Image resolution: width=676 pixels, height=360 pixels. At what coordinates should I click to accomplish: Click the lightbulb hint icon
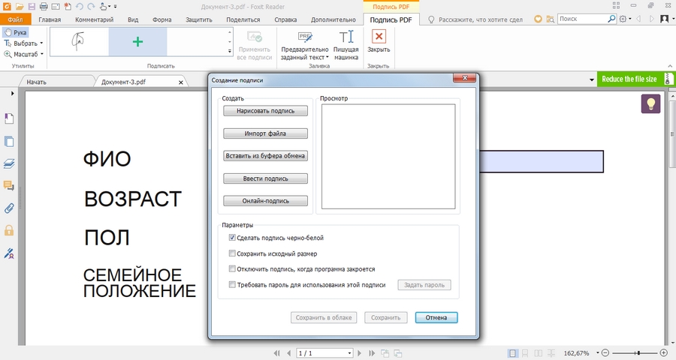pos(650,103)
